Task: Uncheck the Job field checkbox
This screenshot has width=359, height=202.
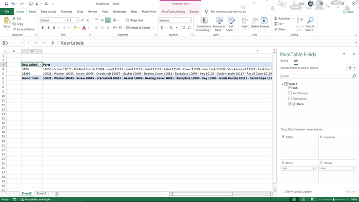Action: (x=290, y=88)
